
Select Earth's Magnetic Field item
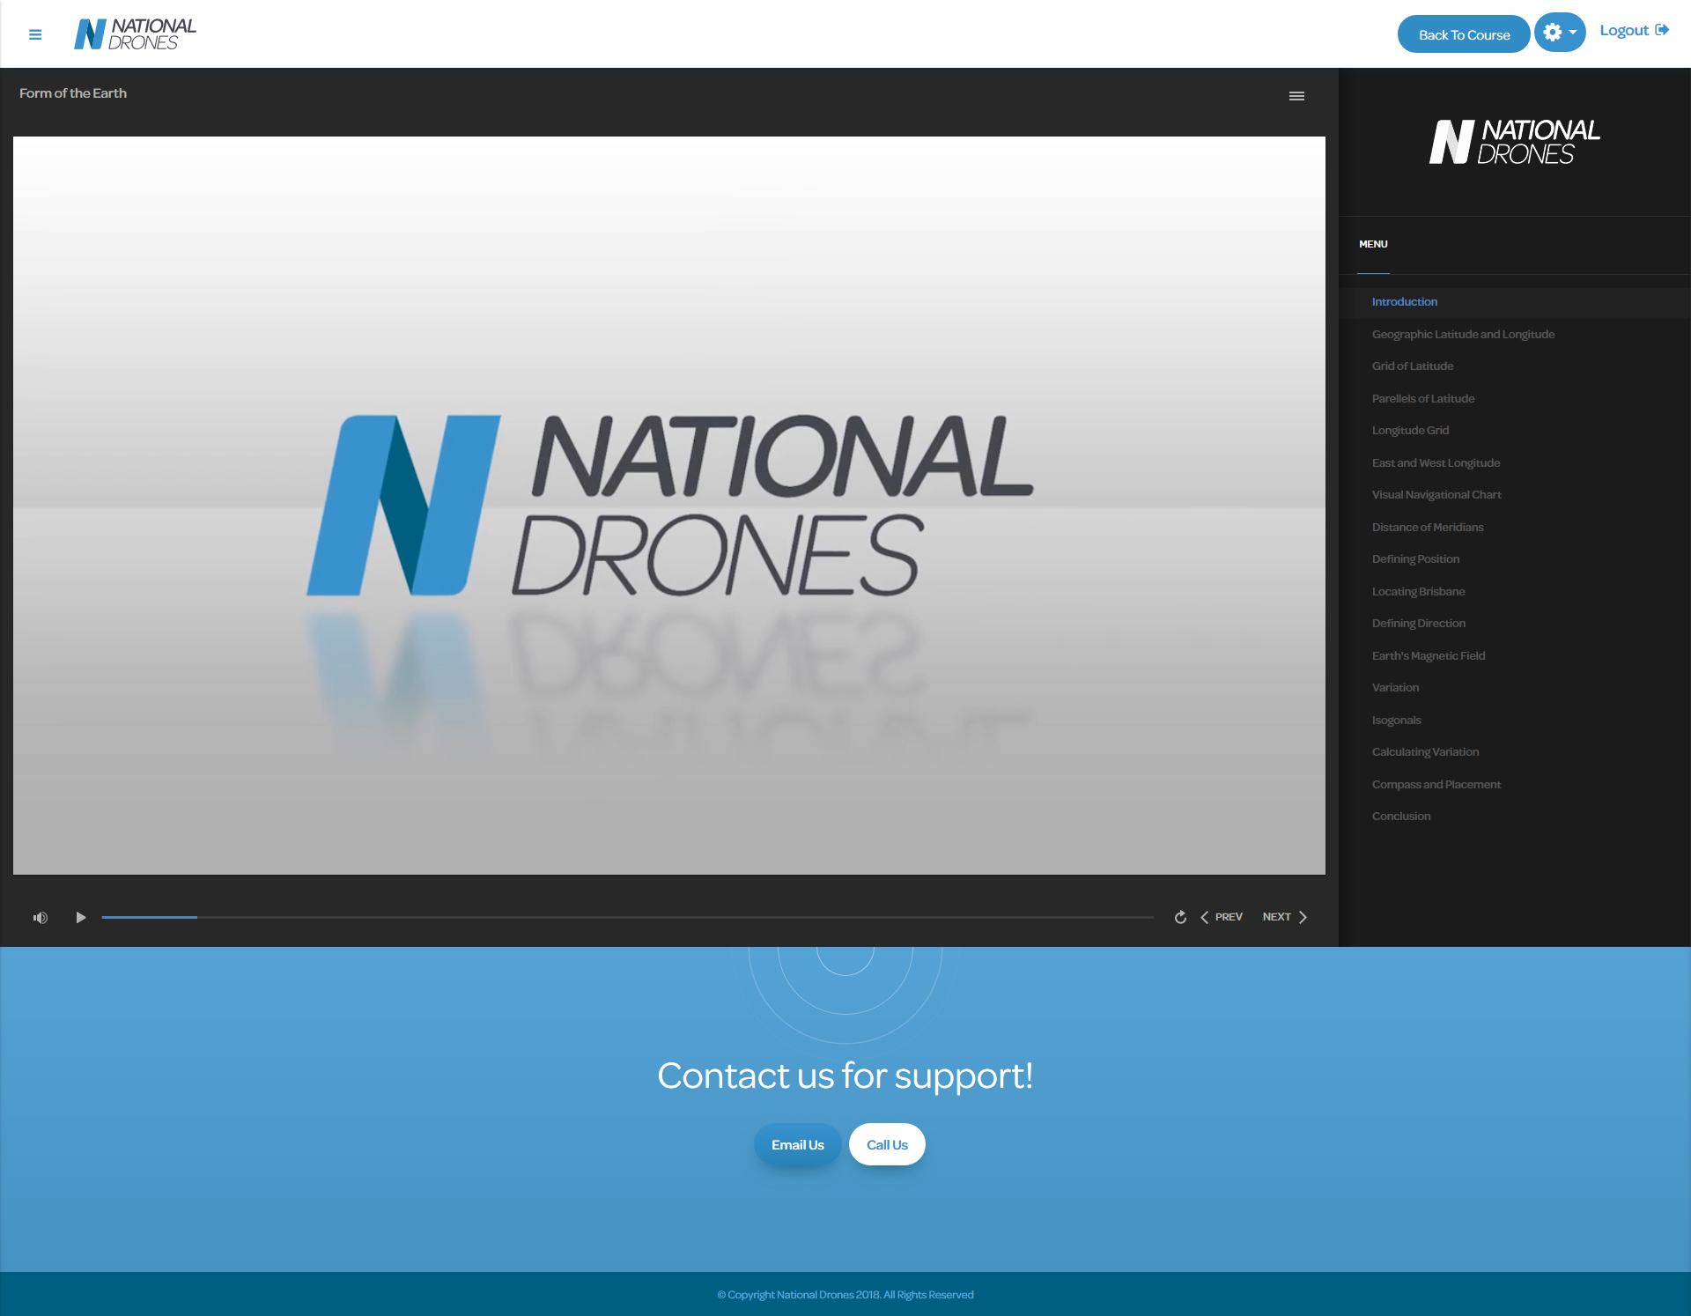pos(1515,656)
